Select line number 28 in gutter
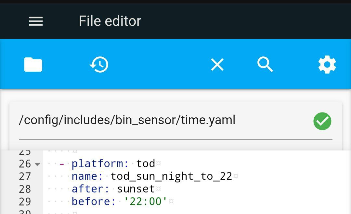This screenshot has height=214, width=351. tap(25, 189)
